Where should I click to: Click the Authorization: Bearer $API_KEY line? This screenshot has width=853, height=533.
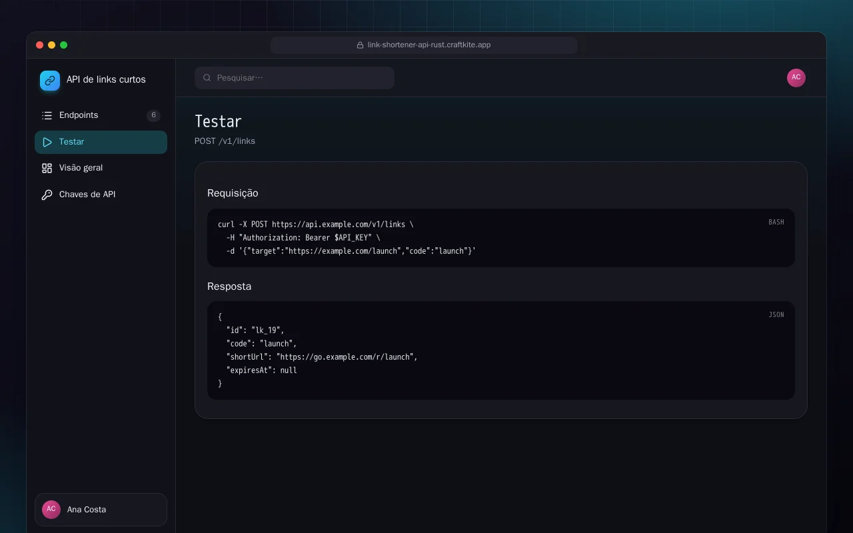click(303, 238)
